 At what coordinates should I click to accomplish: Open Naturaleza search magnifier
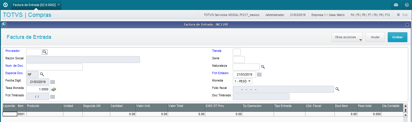click(263, 67)
